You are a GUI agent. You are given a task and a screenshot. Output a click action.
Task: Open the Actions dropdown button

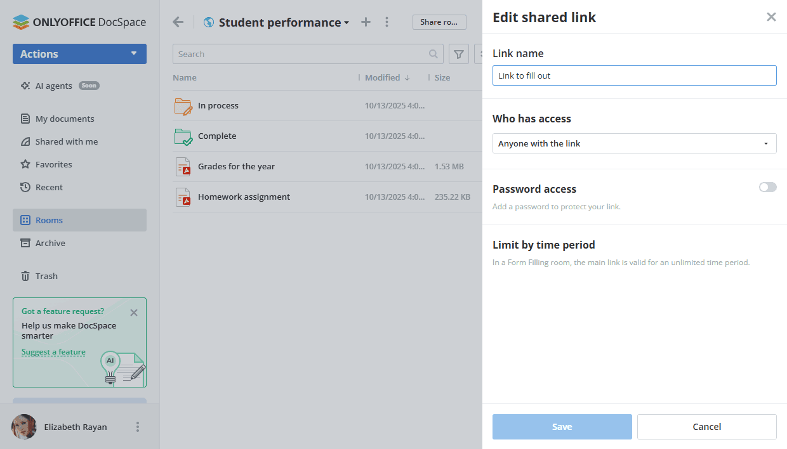click(79, 54)
